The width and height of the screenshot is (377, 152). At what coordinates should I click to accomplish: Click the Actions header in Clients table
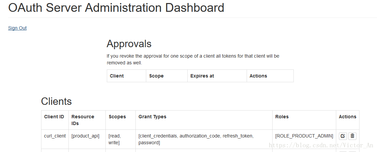point(347,117)
